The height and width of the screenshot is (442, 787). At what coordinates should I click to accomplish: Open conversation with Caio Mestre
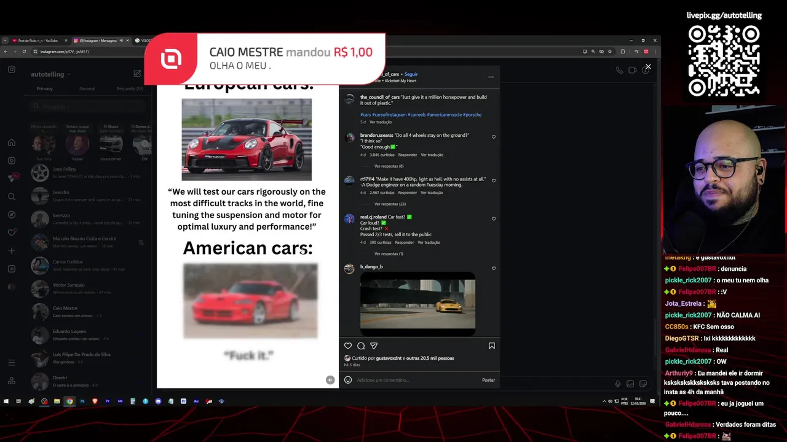pos(89,312)
